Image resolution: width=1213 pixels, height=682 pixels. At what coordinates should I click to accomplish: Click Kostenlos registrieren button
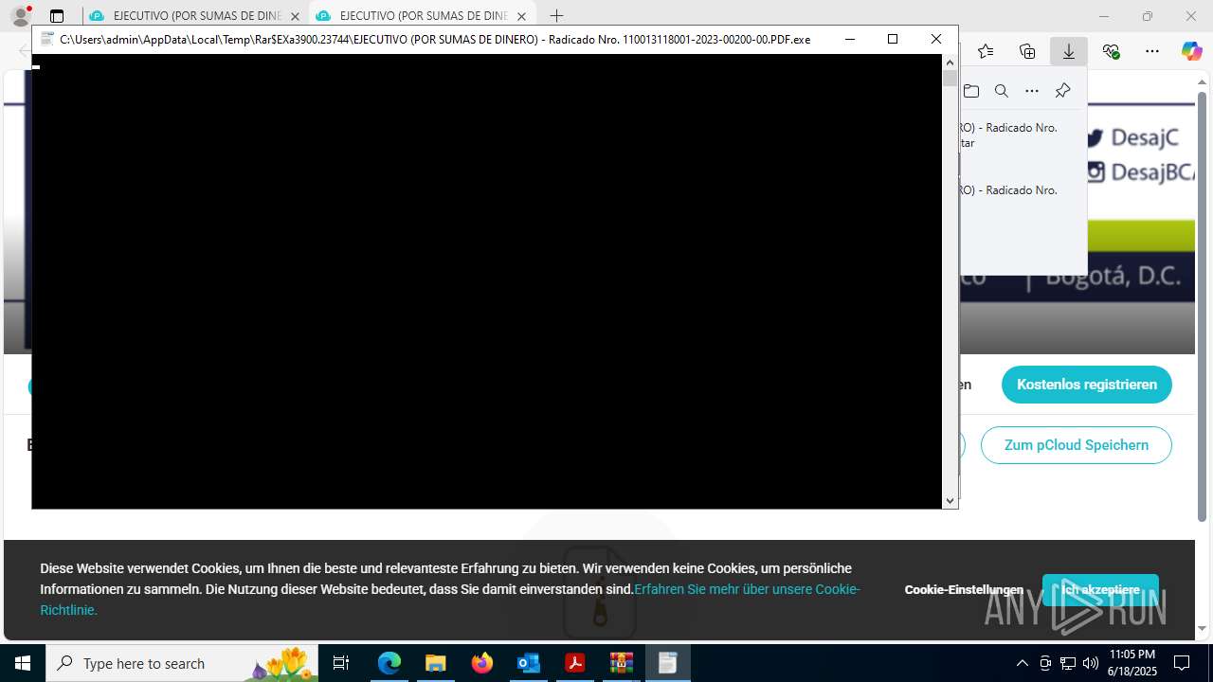[1087, 385]
